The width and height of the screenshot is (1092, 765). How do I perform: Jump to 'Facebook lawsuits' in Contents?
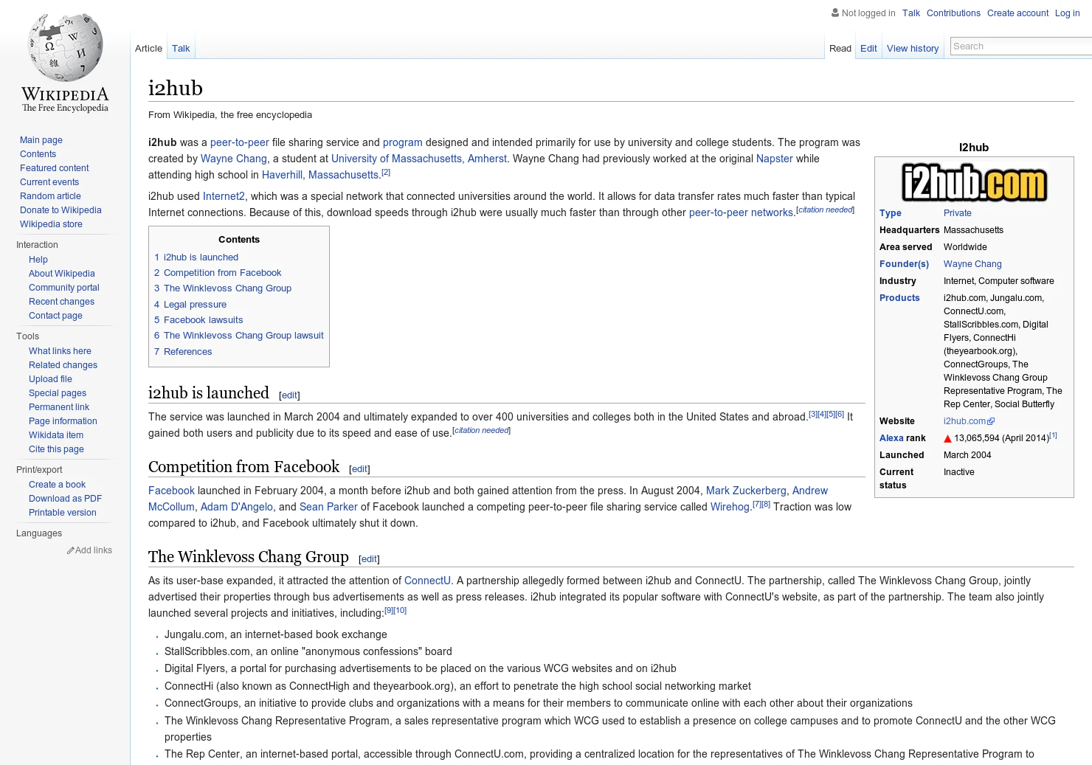point(198,320)
